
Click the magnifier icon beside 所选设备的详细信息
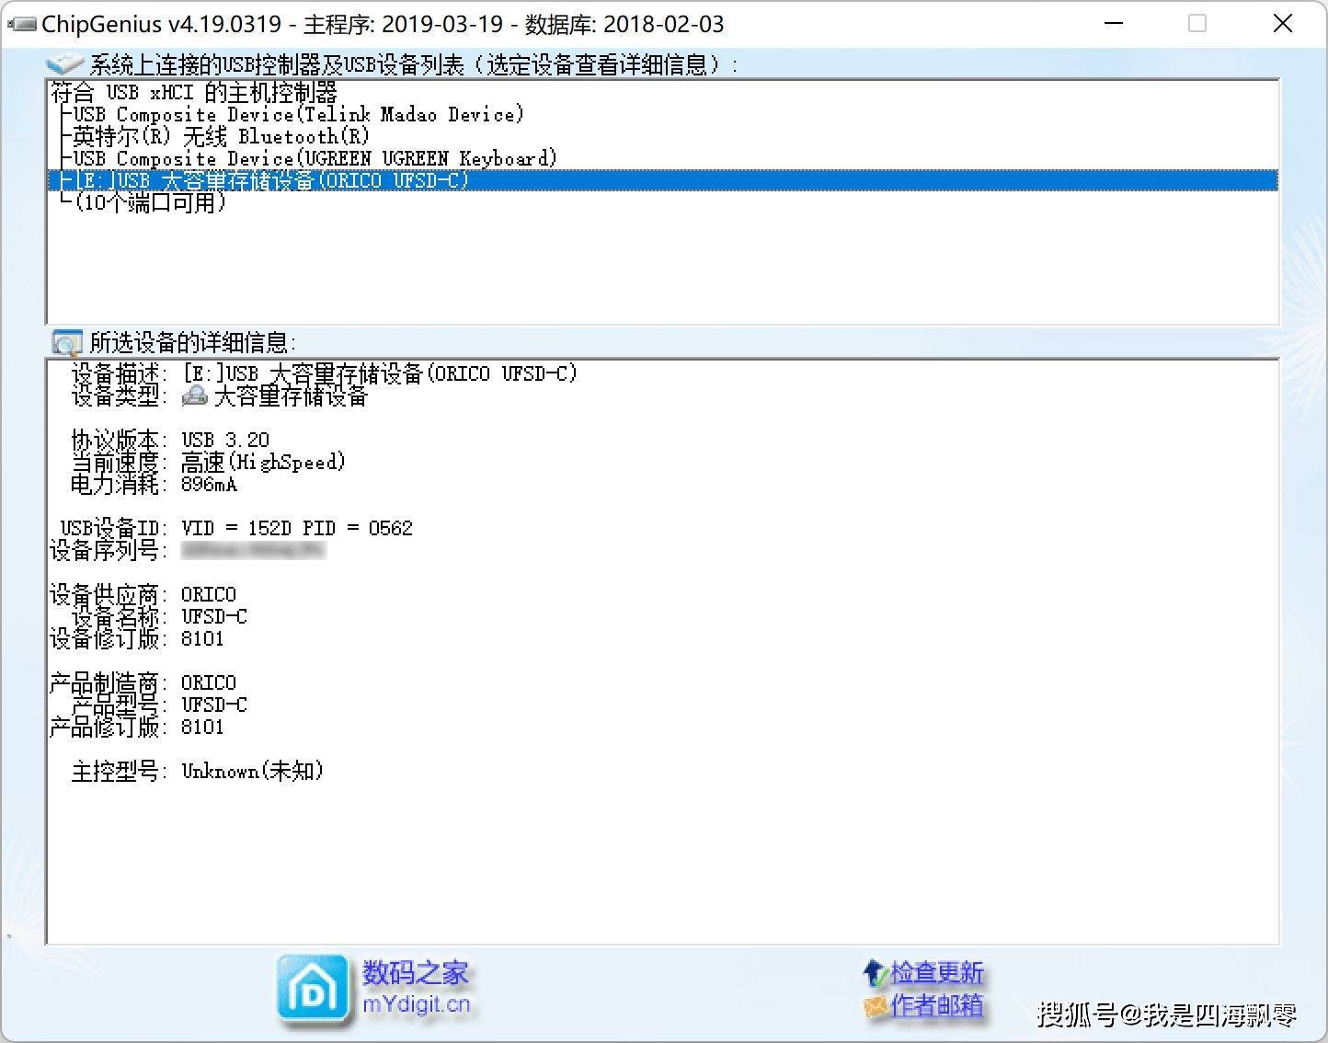(x=64, y=341)
